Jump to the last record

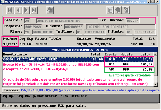pyautogui.click(x=34, y=10)
